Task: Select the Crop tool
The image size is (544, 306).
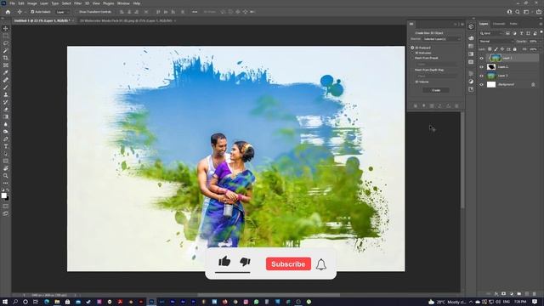Action: (x=6, y=58)
